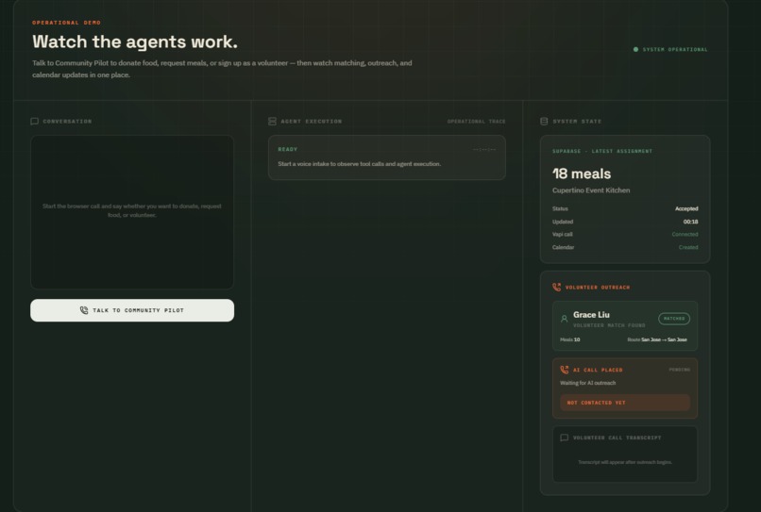Click the green System Operational status dot
This screenshot has height=512, width=761.
[x=635, y=49]
